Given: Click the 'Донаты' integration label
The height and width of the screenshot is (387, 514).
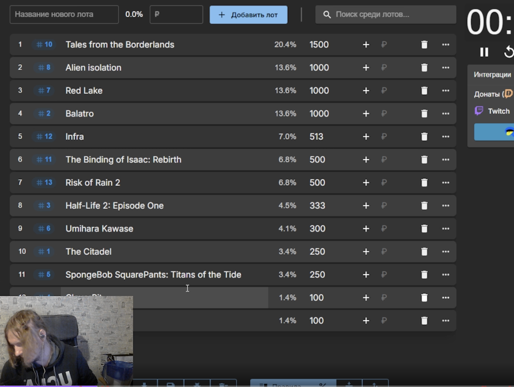Looking at the screenshot, I should pyautogui.click(x=487, y=94).
